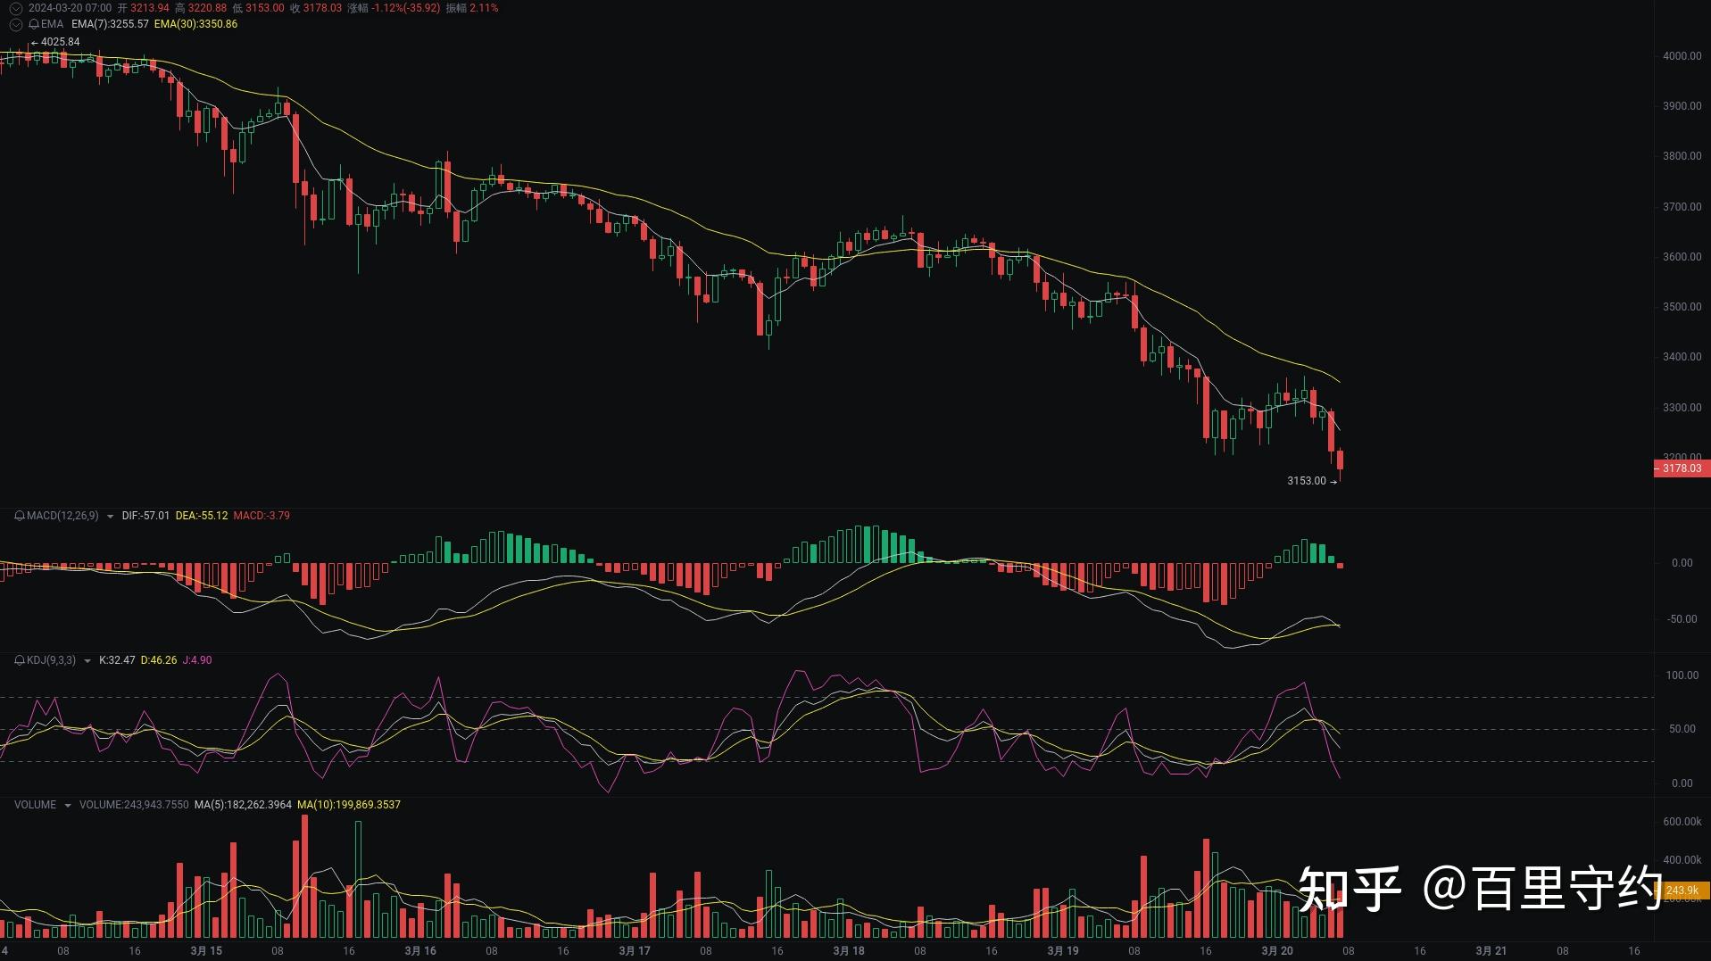Click the 100.00 KDJ axis label
This screenshot has width=1711, height=961.
[x=1682, y=675]
